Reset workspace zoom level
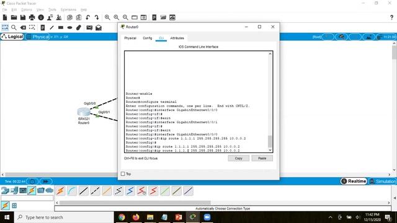Screen dimensions: 397x223 coord(116,17)
